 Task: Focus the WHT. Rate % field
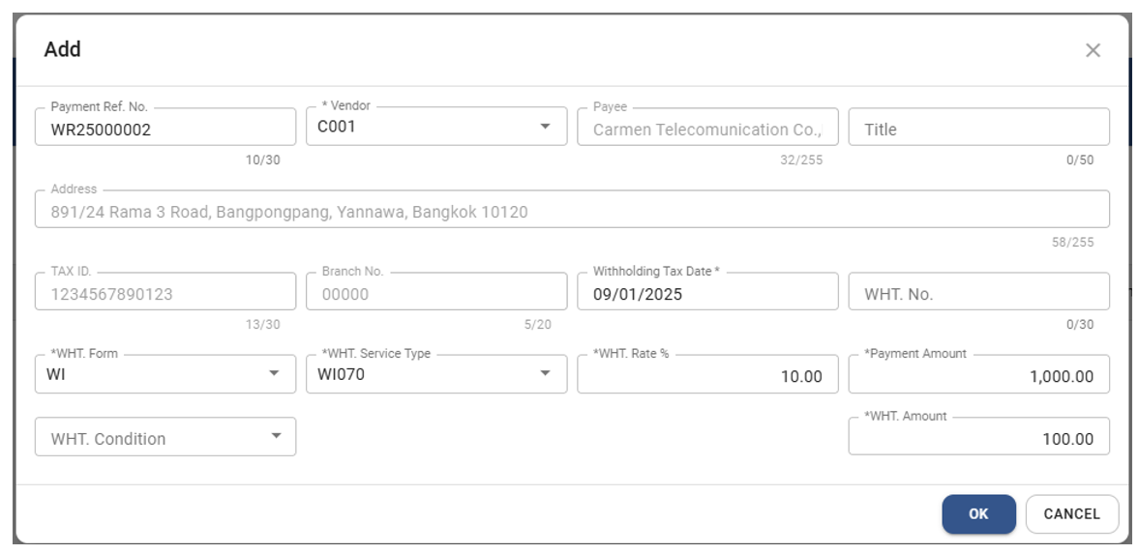[x=707, y=376]
